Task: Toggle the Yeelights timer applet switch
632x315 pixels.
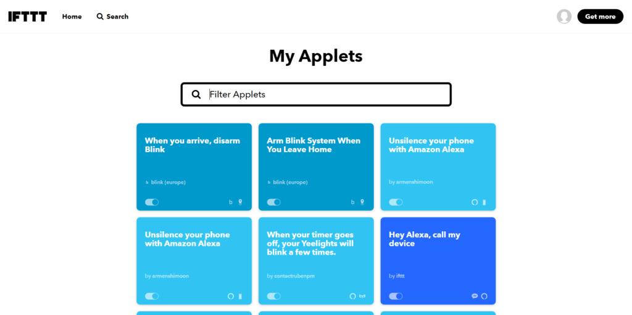Action: [273, 296]
